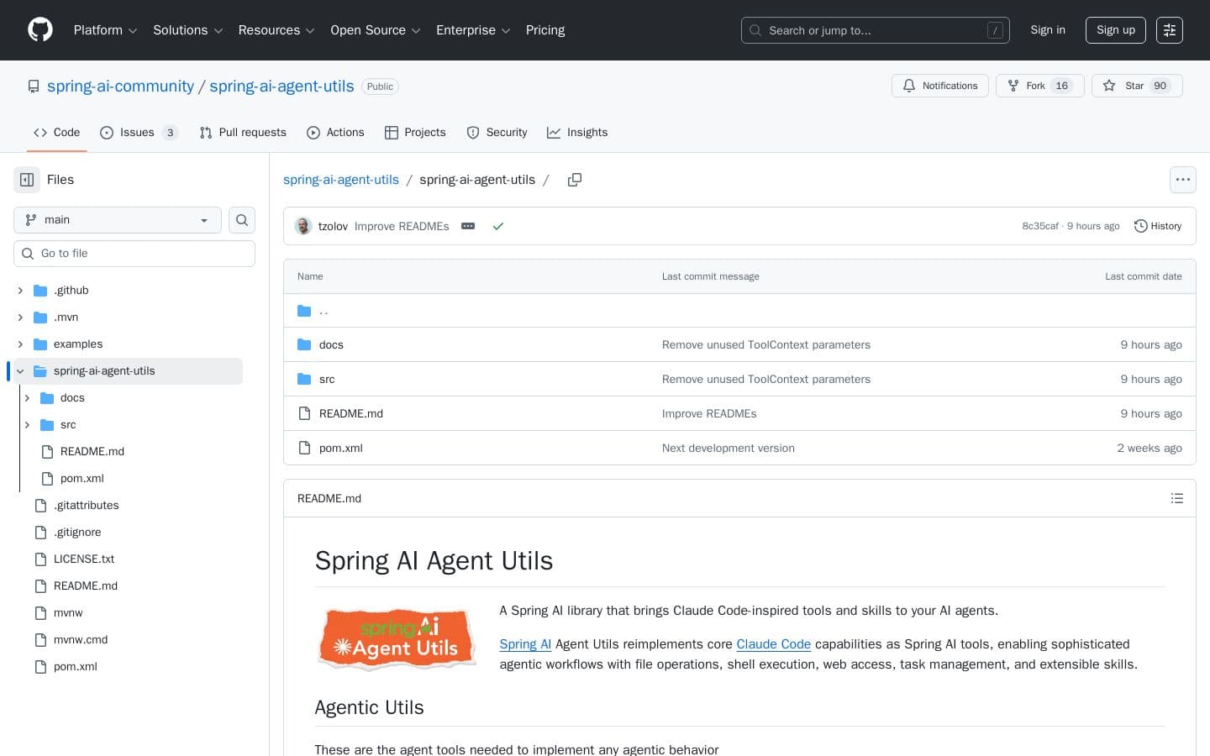Click the commit status checkmark

(498, 226)
